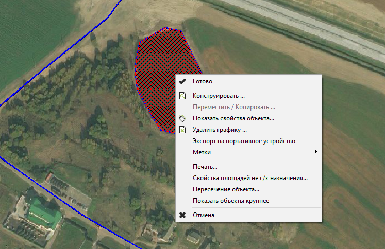Click the X icon beside Отмена
385x249 pixels.
point(182,215)
